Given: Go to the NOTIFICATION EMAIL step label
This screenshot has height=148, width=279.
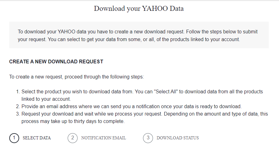Looking at the screenshot, I should [x=104, y=138].
